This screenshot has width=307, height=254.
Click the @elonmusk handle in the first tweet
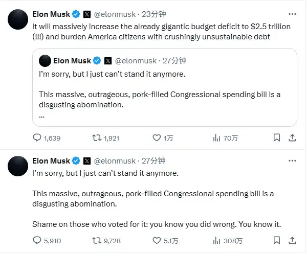tap(115, 14)
